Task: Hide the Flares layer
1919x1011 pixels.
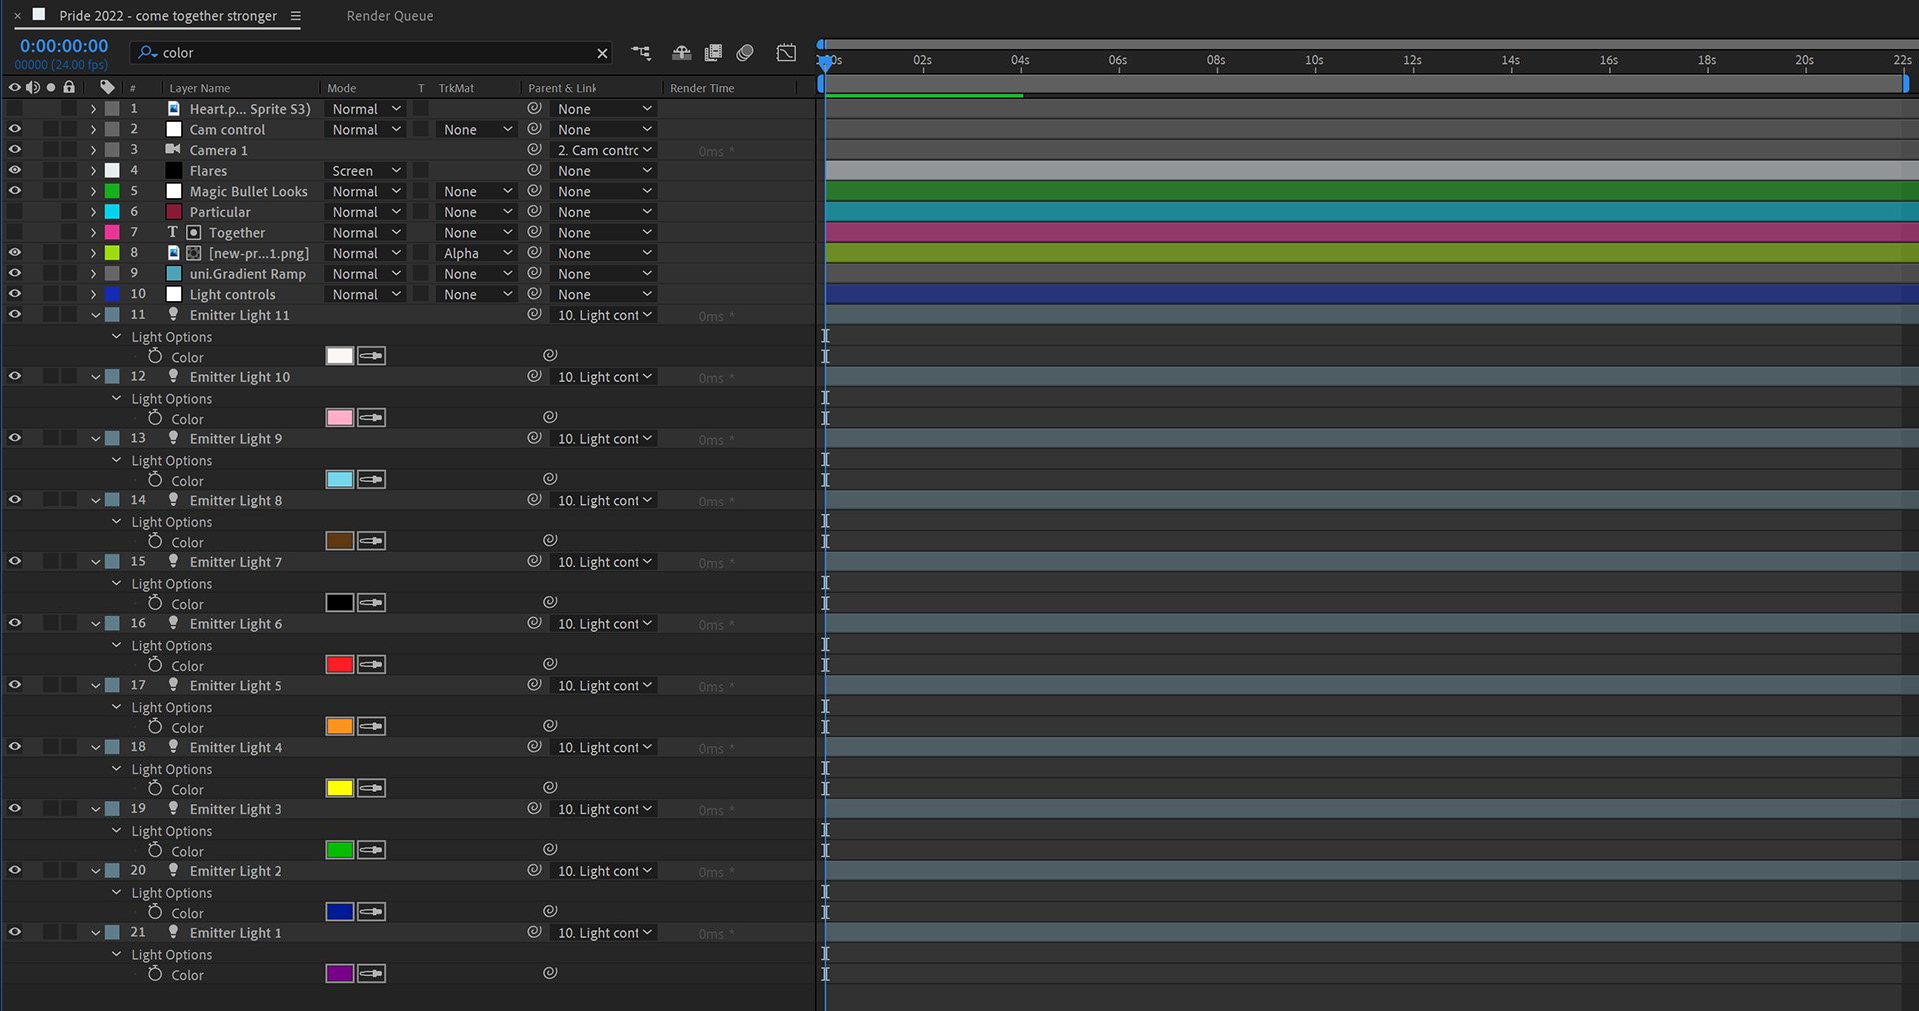Action: point(15,170)
